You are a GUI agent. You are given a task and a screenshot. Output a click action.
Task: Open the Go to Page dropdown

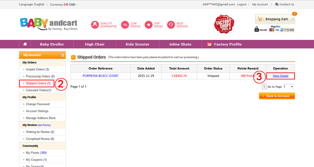(288, 87)
